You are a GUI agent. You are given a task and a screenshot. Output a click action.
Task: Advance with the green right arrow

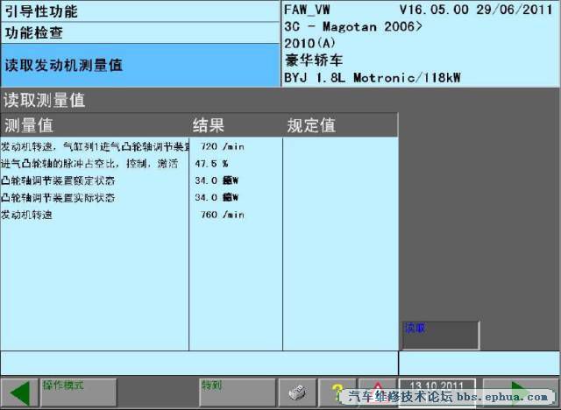pyautogui.click(x=521, y=393)
